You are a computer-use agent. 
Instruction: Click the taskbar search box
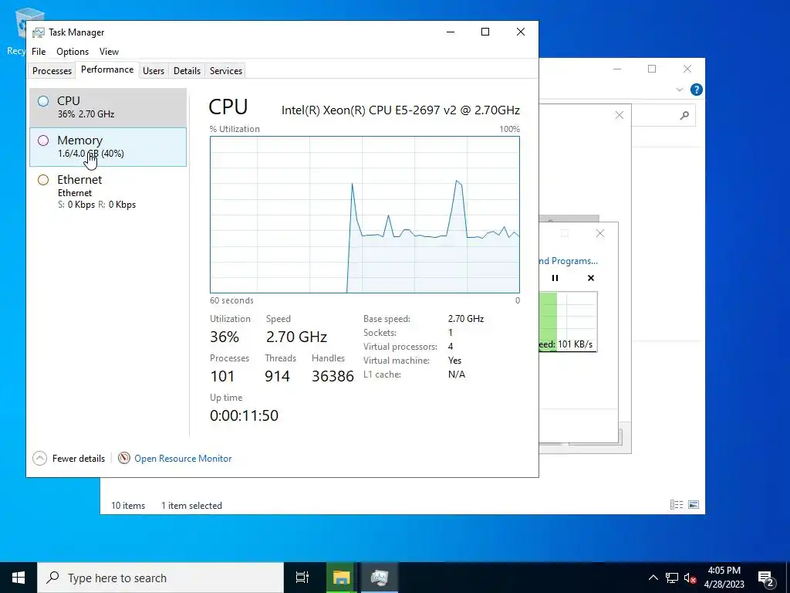coord(160,578)
